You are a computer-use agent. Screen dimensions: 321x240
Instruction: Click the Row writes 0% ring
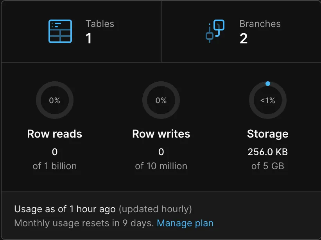tap(161, 100)
